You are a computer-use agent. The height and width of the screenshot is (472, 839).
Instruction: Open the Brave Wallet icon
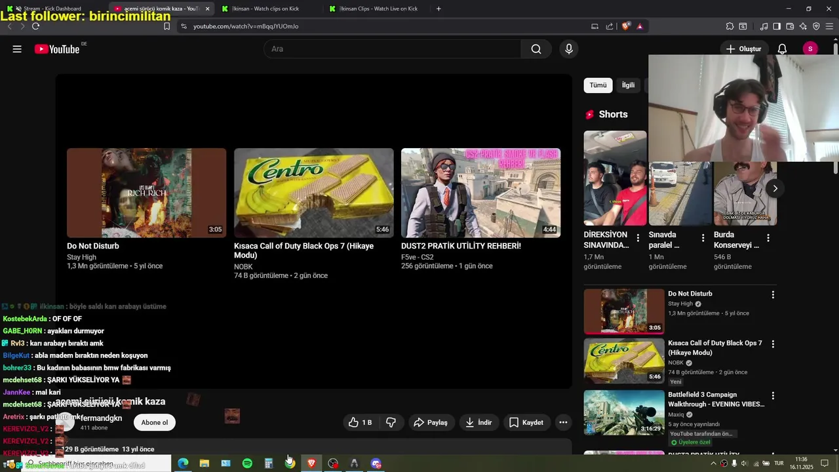pyautogui.click(x=790, y=26)
